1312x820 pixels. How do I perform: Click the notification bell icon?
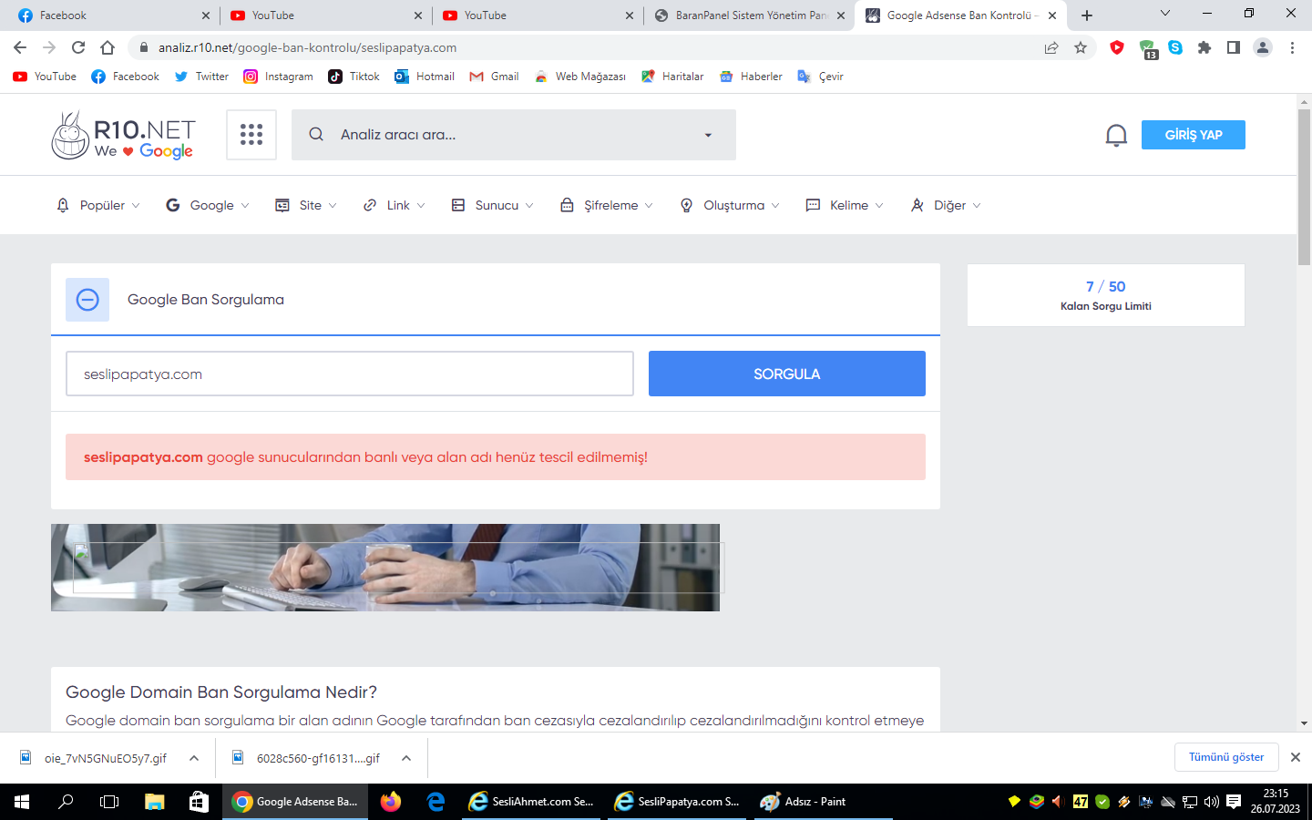tap(1116, 135)
